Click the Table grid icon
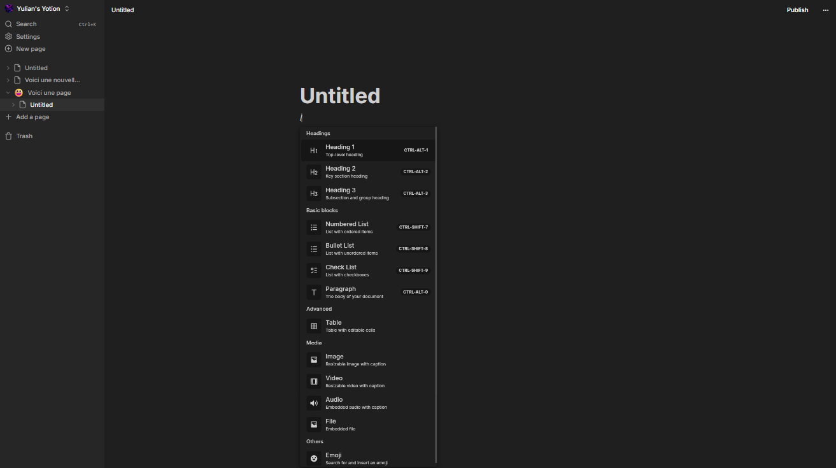 click(x=314, y=326)
